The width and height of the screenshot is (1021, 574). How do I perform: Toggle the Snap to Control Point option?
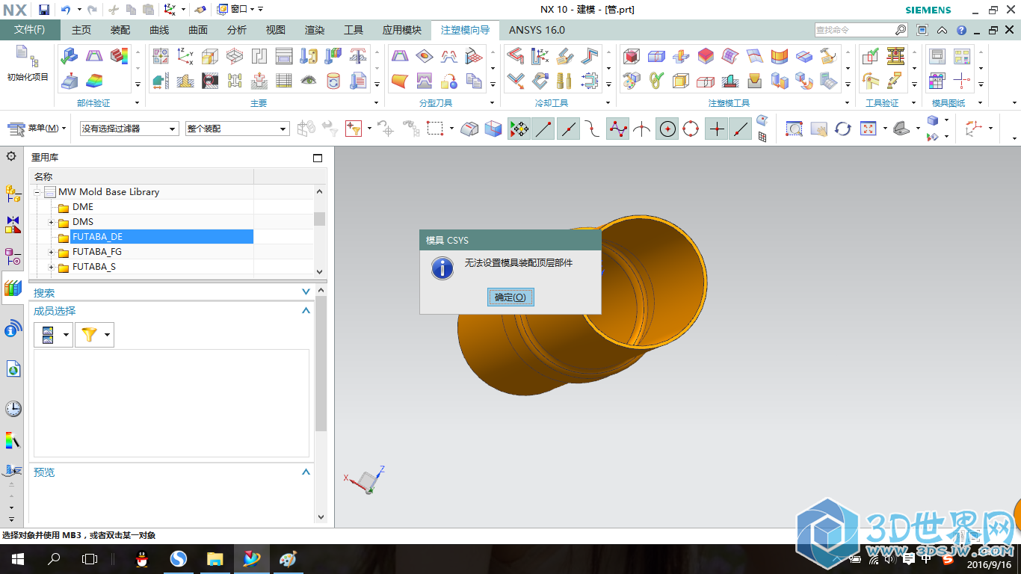593,129
